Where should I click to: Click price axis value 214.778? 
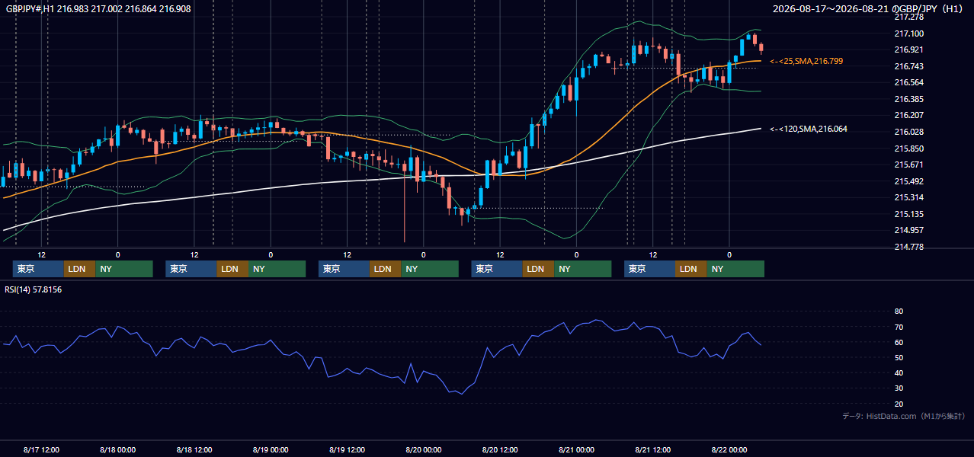pos(908,247)
